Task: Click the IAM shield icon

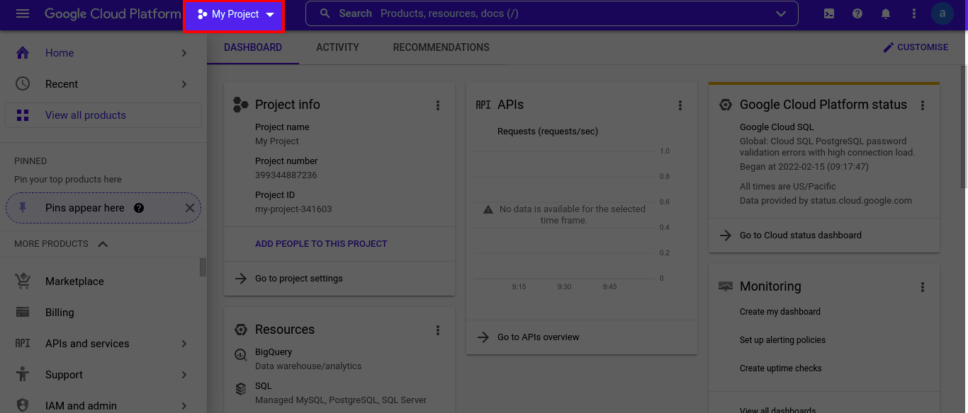Action: click(23, 405)
